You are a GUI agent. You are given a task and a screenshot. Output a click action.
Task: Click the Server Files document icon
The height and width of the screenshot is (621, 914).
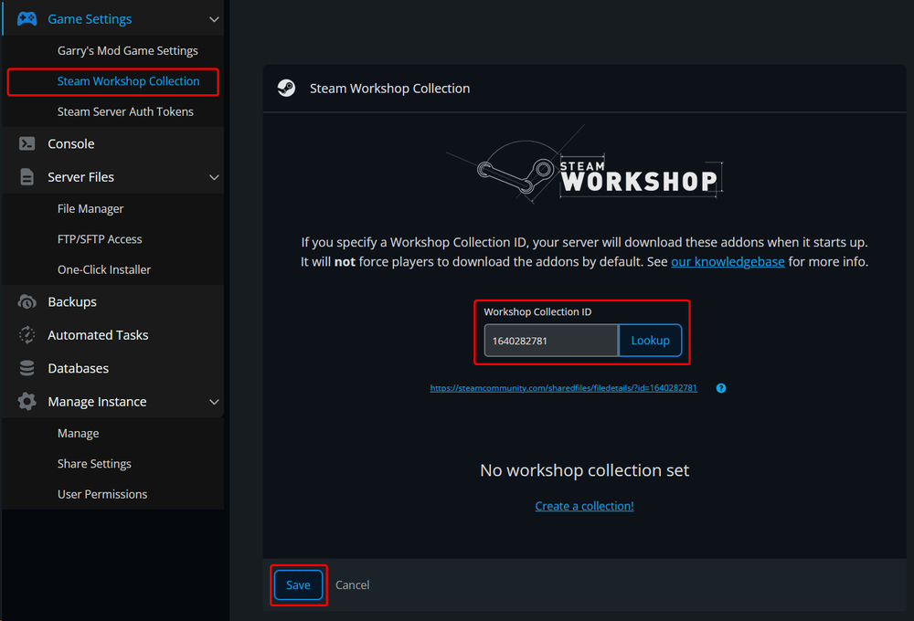[x=27, y=176]
